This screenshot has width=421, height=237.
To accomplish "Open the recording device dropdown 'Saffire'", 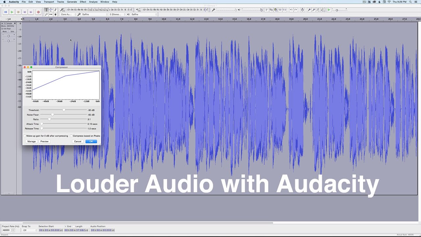I will pyautogui.click(x=95, y=14).
